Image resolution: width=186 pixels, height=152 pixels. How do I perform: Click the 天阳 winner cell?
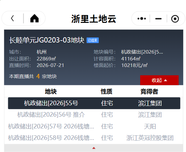[x=150, y=126]
